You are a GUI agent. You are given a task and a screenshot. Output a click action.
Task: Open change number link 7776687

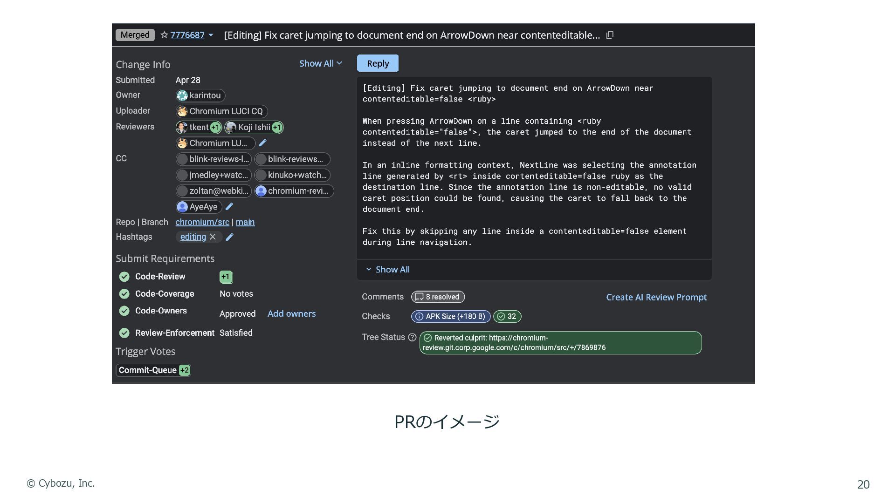point(187,35)
